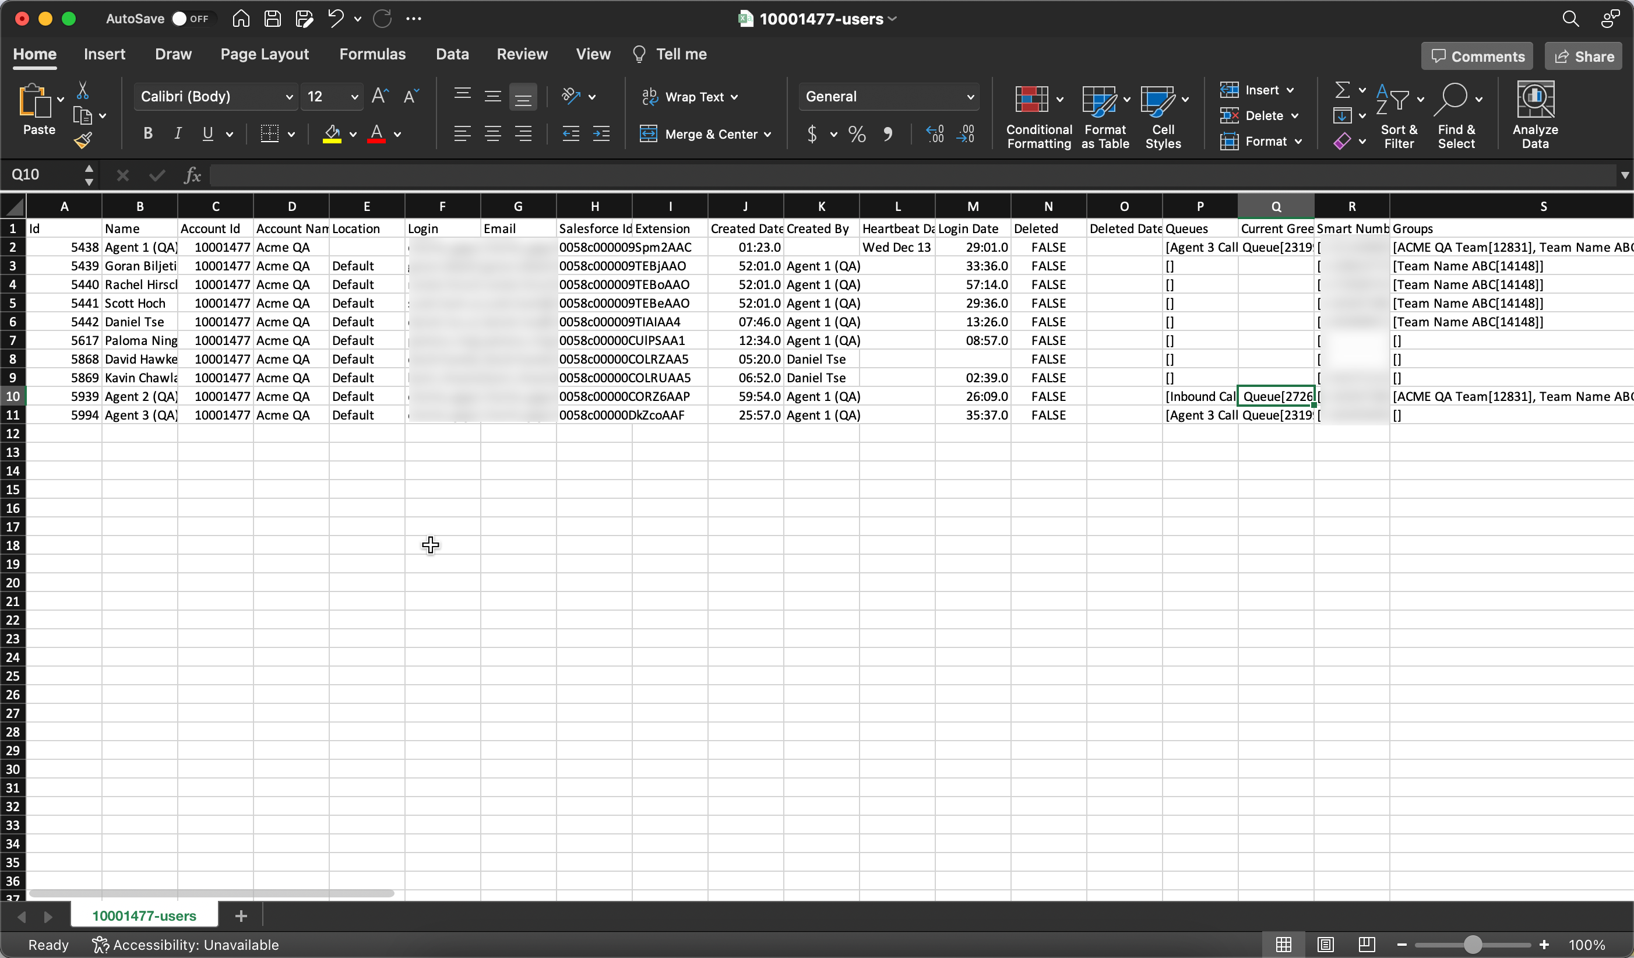Switch to the Formulas ribbon tab

pyautogui.click(x=373, y=54)
